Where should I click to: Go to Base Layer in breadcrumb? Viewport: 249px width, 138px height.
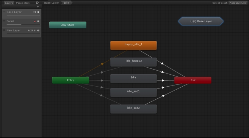coord(51,3)
